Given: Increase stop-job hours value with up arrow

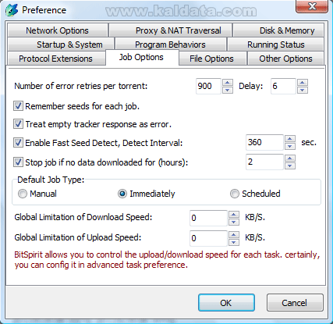Looking at the screenshot, I should point(290,158).
